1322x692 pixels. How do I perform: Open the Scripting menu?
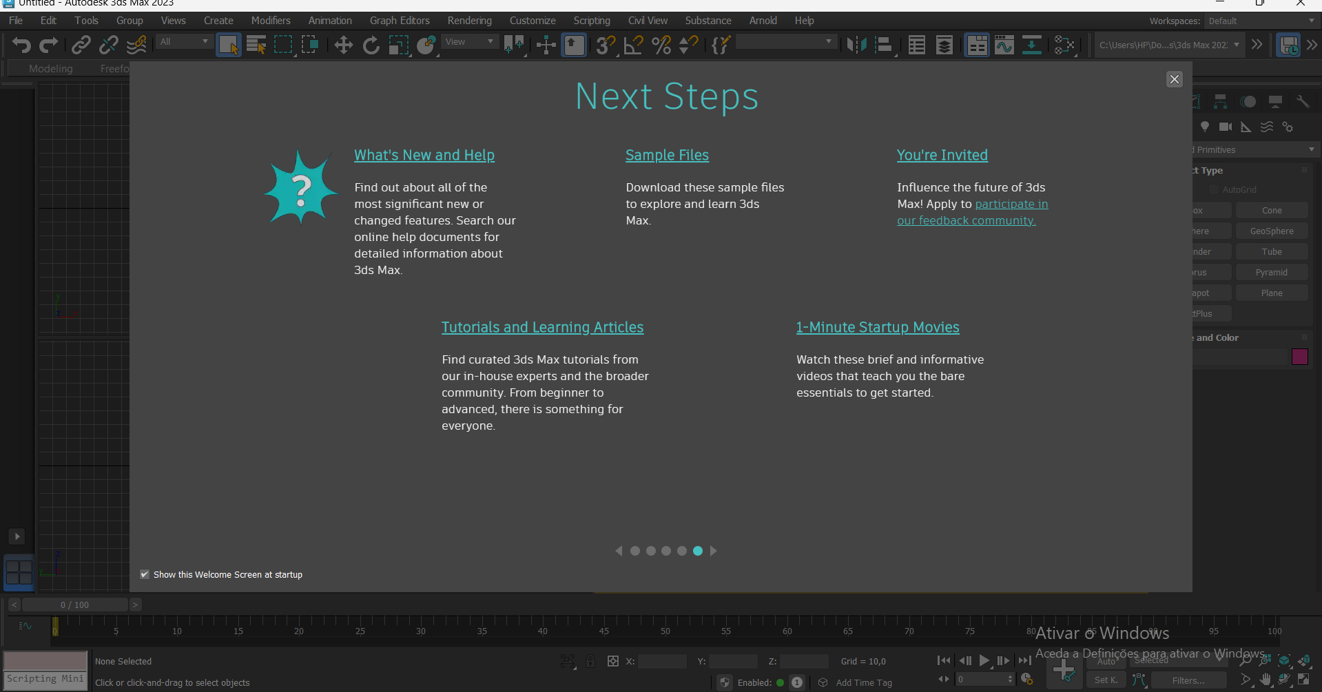coord(592,21)
